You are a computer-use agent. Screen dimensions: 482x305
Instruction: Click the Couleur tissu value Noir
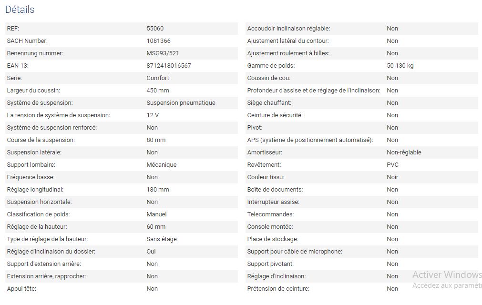[x=392, y=177]
